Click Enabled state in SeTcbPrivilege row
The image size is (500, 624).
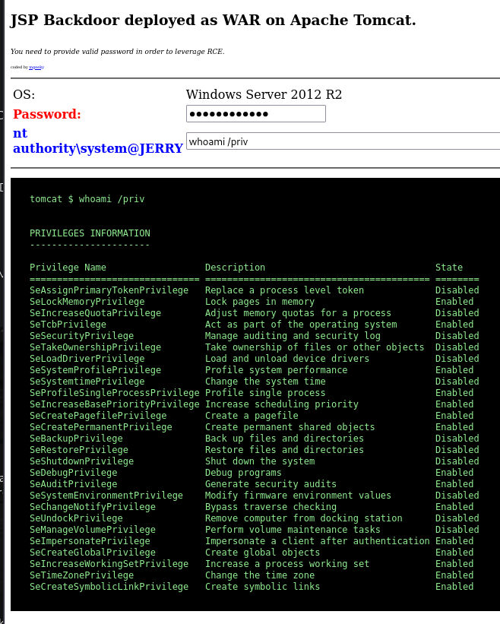[454, 325]
